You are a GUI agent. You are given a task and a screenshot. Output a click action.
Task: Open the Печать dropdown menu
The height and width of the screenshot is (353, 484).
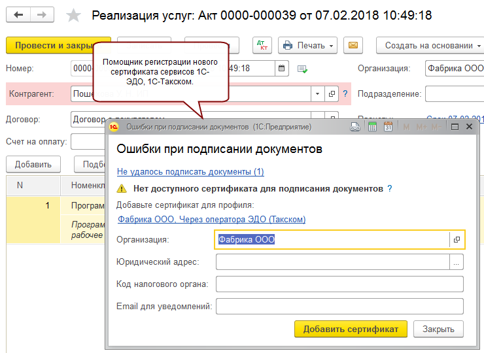[307, 45]
